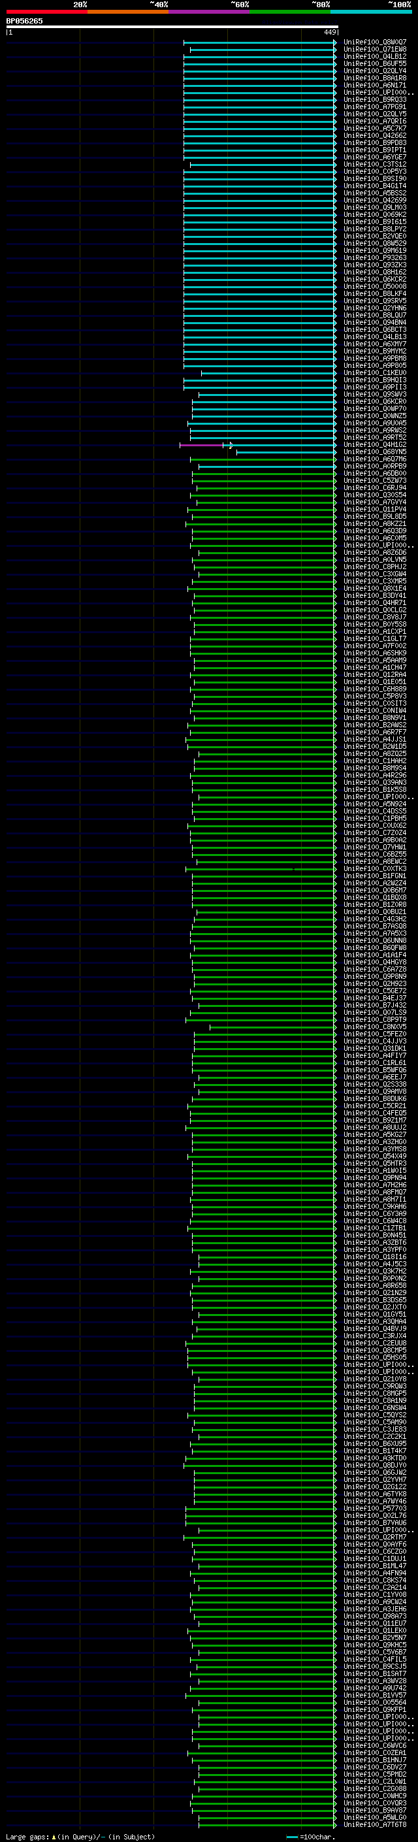This screenshot has width=418, height=1842.
Task: Click the query name BP056265
Action: click(x=24, y=22)
